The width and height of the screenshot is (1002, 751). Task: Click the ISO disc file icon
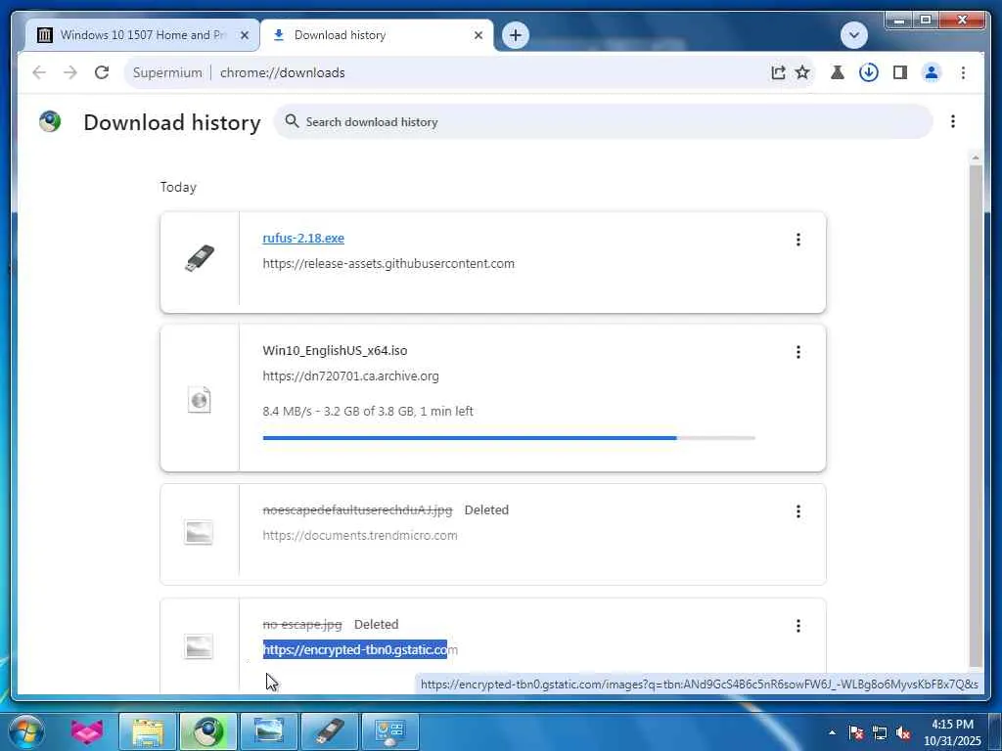point(200,400)
